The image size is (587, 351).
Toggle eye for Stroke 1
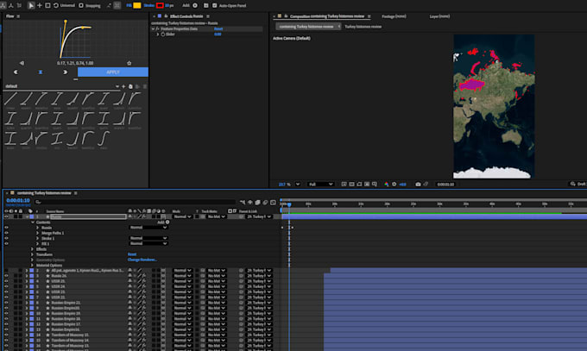click(6, 238)
